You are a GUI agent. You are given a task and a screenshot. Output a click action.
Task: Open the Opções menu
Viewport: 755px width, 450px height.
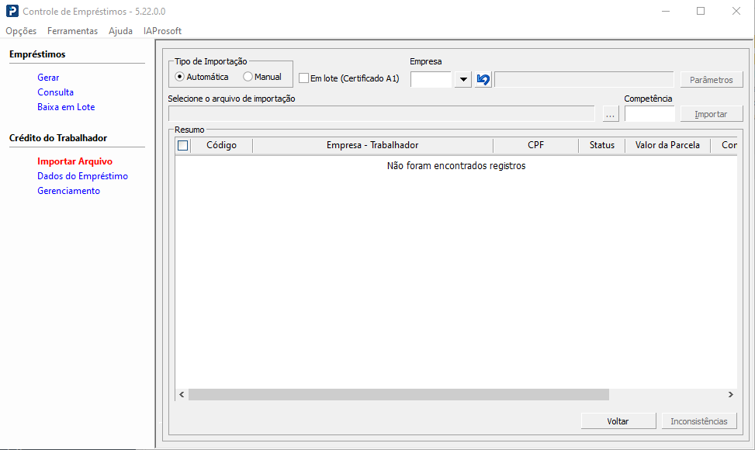click(21, 31)
